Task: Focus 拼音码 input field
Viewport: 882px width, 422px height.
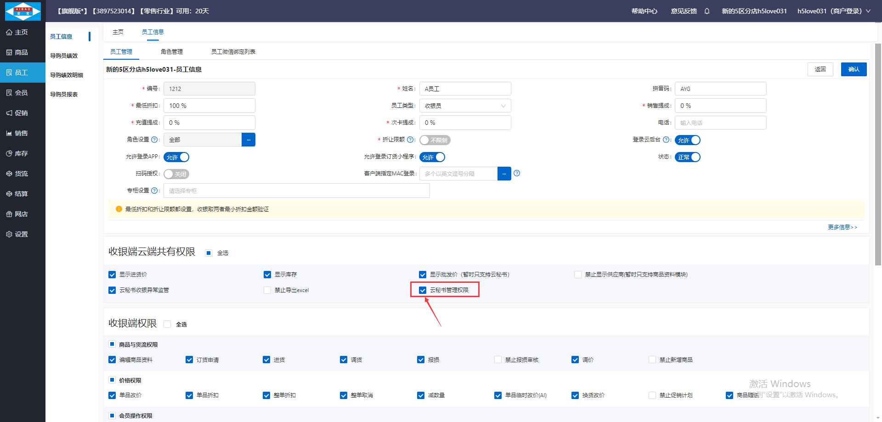Action: [721, 89]
